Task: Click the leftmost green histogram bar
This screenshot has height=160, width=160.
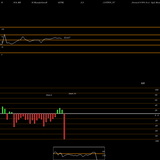Action: click(x=3, y=110)
